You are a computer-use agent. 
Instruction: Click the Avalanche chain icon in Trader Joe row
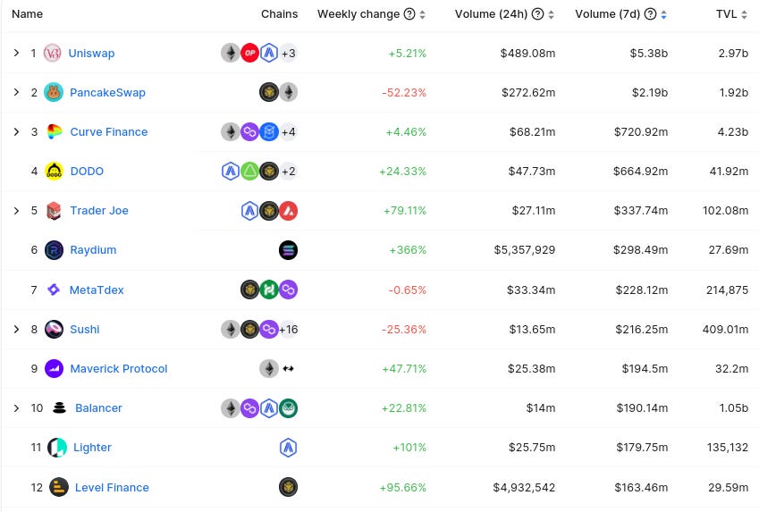[x=289, y=211]
